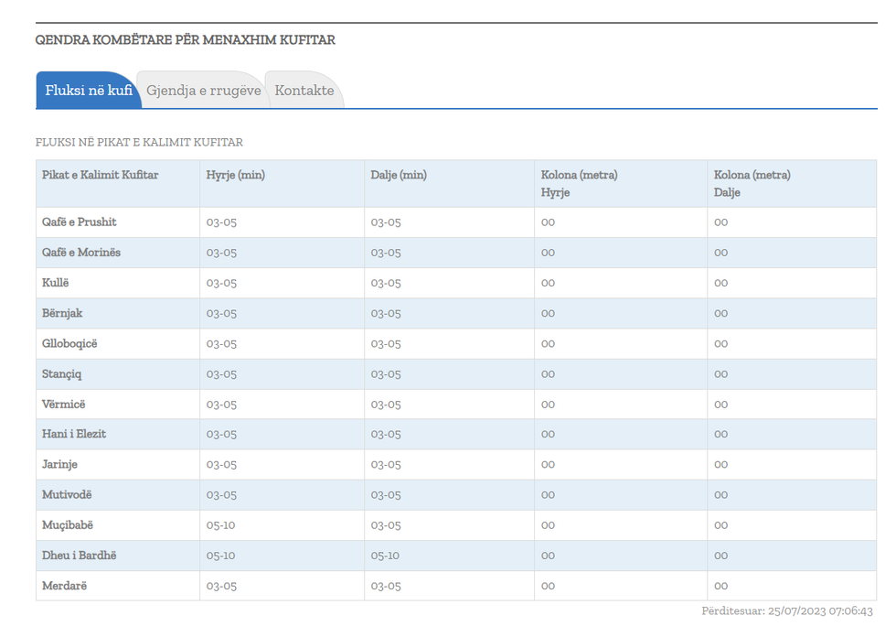Click Muçibabë entry time value 05-10
This screenshot has height=626, width=896.
click(x=220, y=525)
